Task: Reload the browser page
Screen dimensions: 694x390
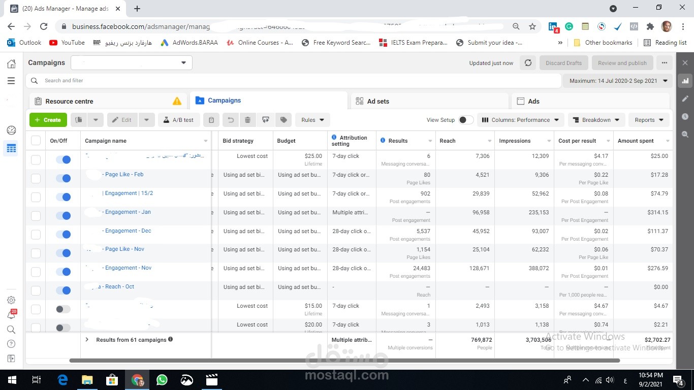Action: [x=44, y=26]
